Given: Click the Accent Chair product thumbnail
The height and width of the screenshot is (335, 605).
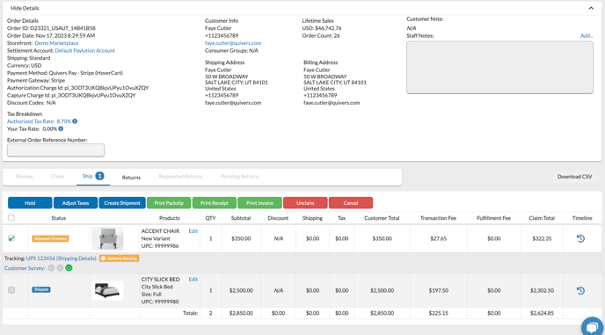Looking at the screenshot, I should (x=107, y=238).
